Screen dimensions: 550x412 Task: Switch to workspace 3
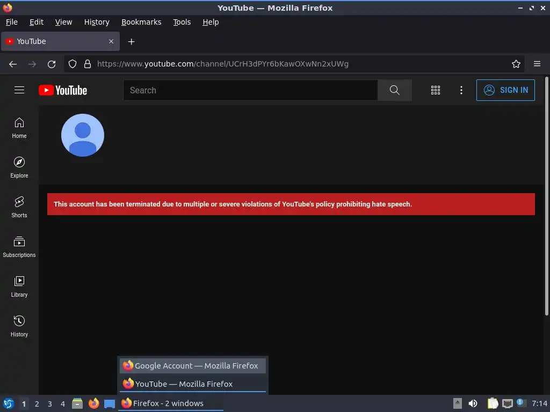click(50, 404)
